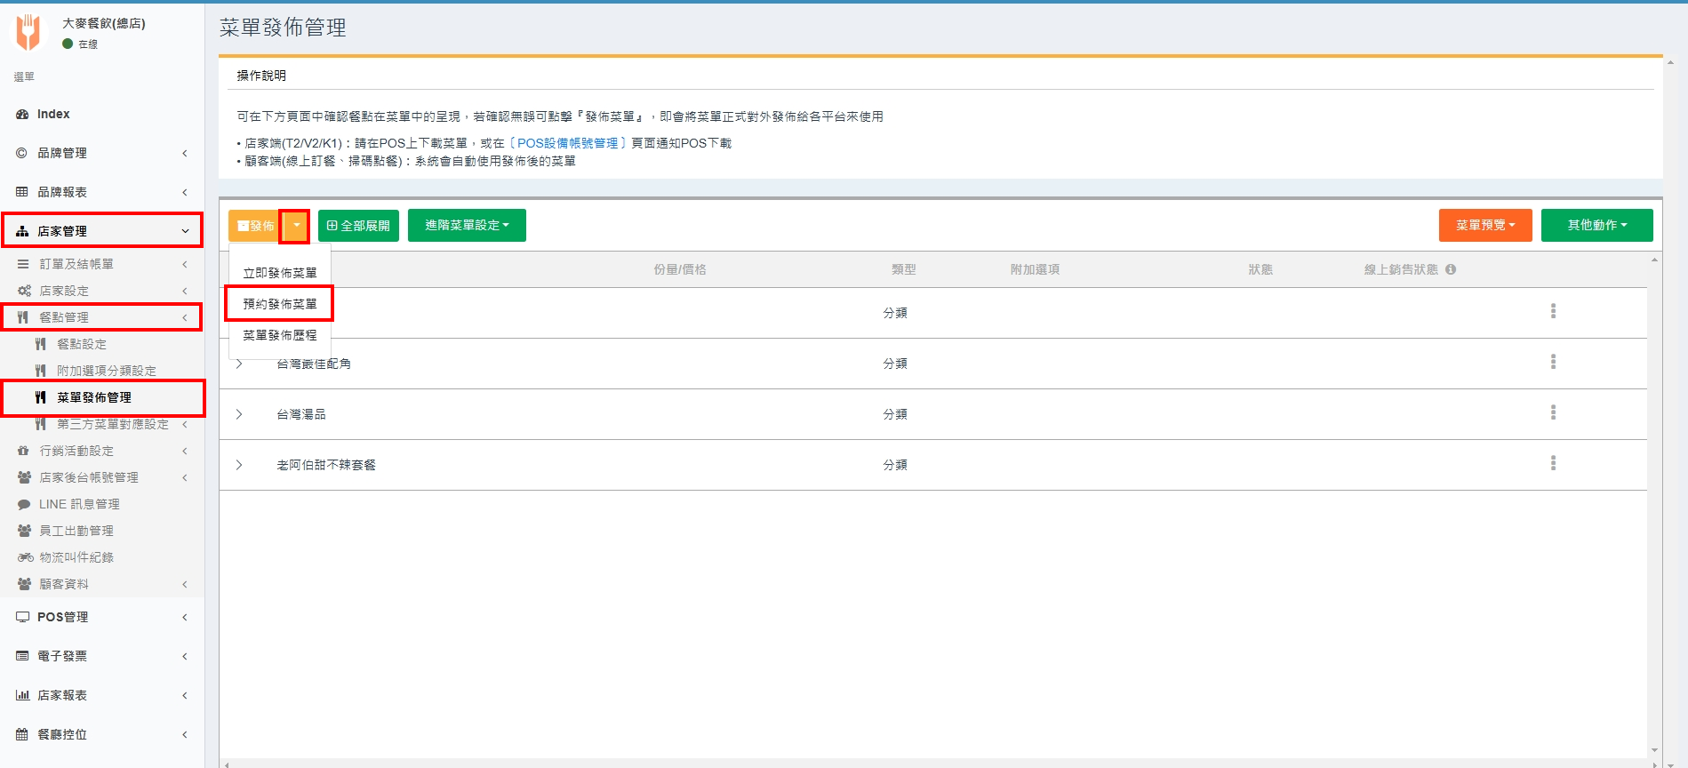Open three-dot menu for 台灣湯品 row
The width and height of the screenshot is (1688, 768).
[x=1553, y=412]
